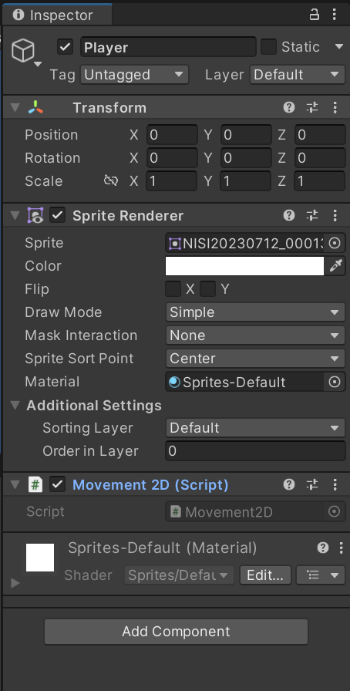Open the Inspector panel options menu
This screenshot has width=350, height=691.
click(334, 15)
